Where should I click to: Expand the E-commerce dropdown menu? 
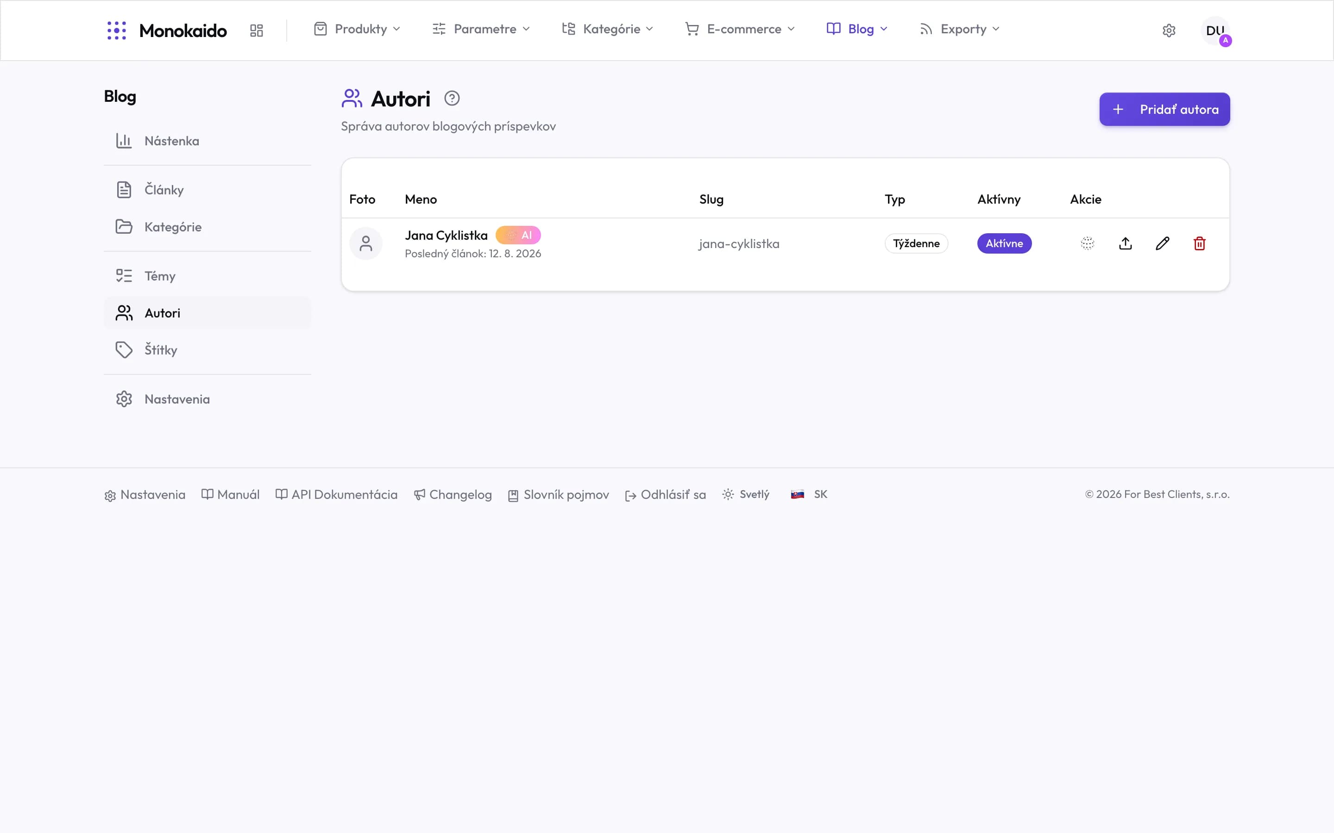click(x=740, y=29)
